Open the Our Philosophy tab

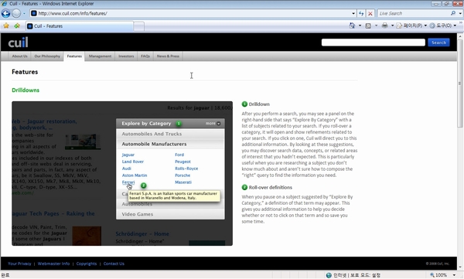click(47, 56)
